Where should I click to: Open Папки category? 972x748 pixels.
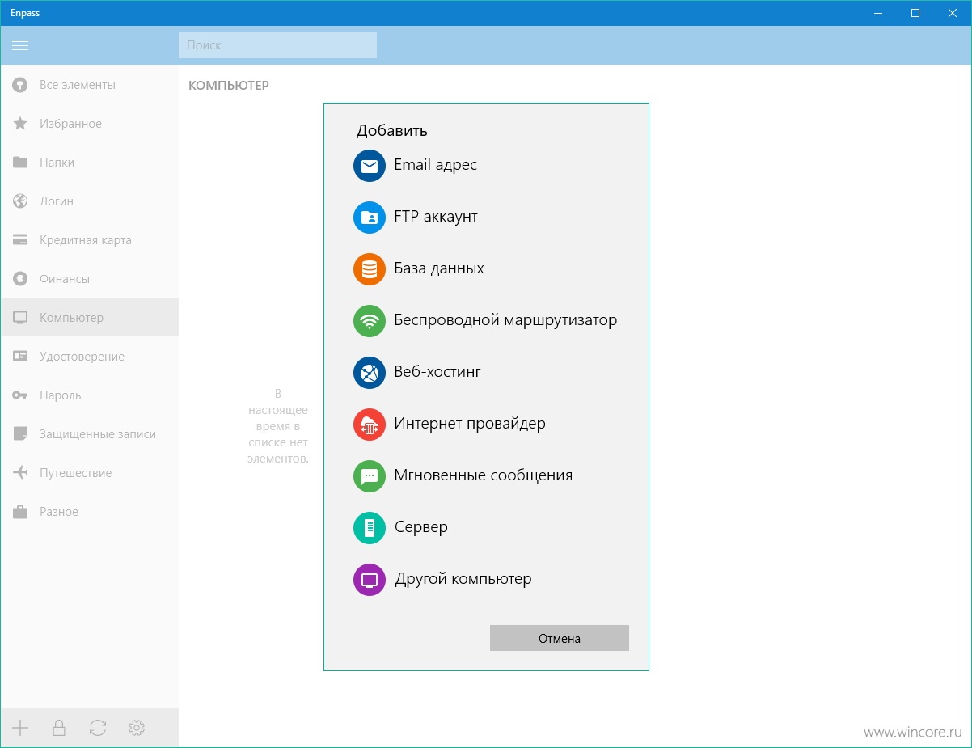(89, 162)
